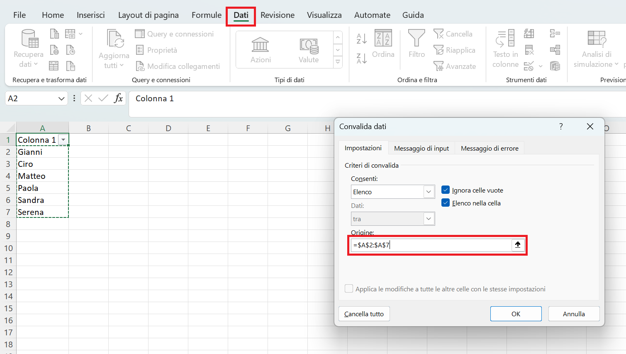Expand the From Picture dropdown arrow
626x354 pixels.
pos(80,34)
